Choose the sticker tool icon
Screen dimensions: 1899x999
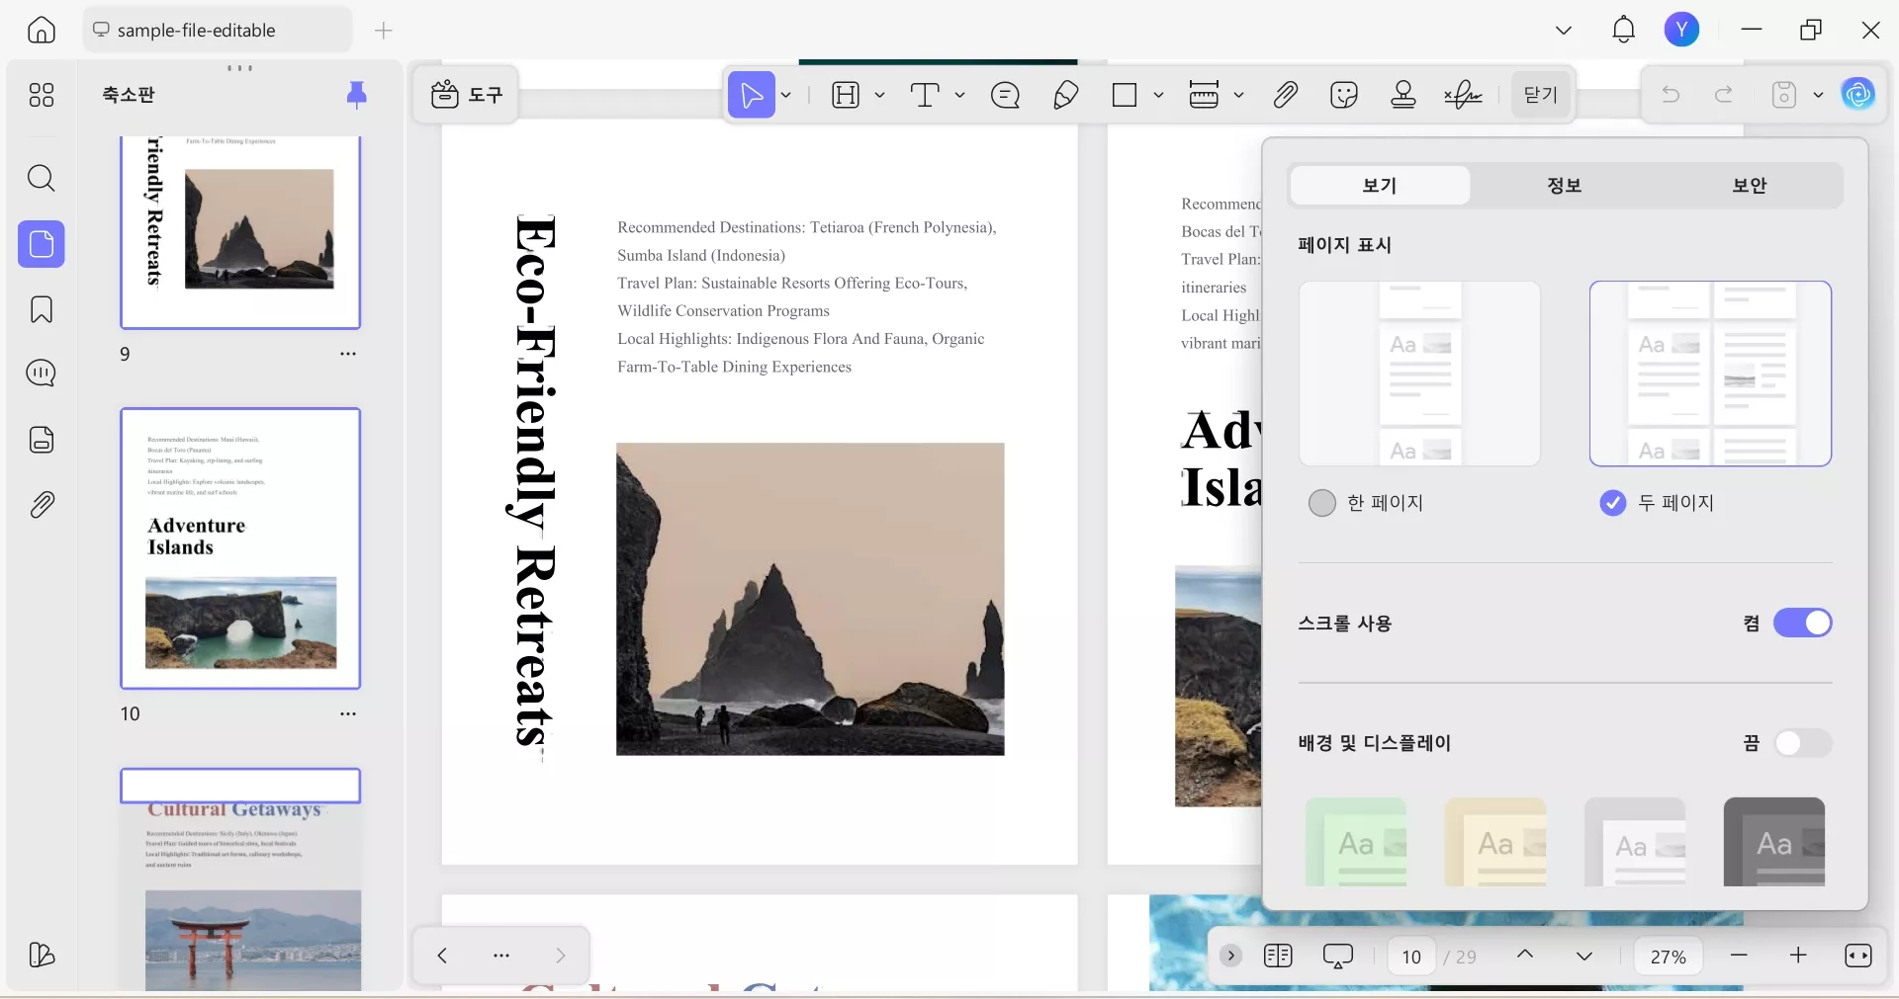[1344, 95]
